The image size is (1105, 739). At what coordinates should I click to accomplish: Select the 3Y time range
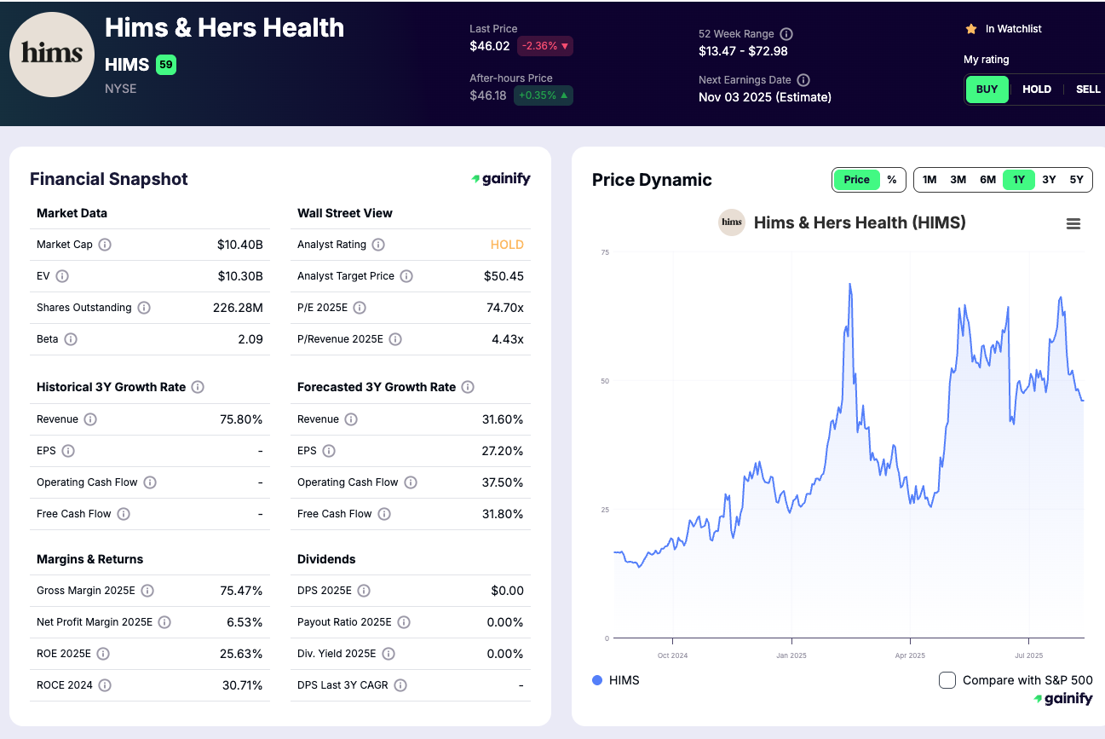[x=1049, y=180]
